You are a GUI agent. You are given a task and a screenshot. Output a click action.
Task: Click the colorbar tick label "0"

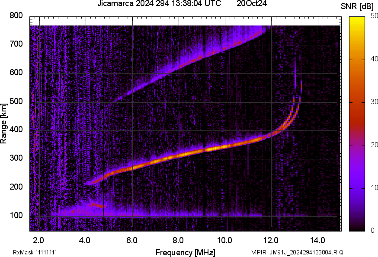point(372,231)
